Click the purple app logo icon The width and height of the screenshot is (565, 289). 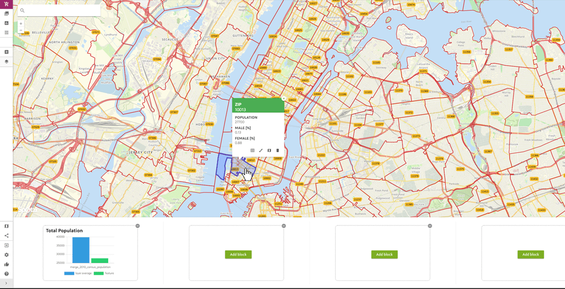point(6,4)
